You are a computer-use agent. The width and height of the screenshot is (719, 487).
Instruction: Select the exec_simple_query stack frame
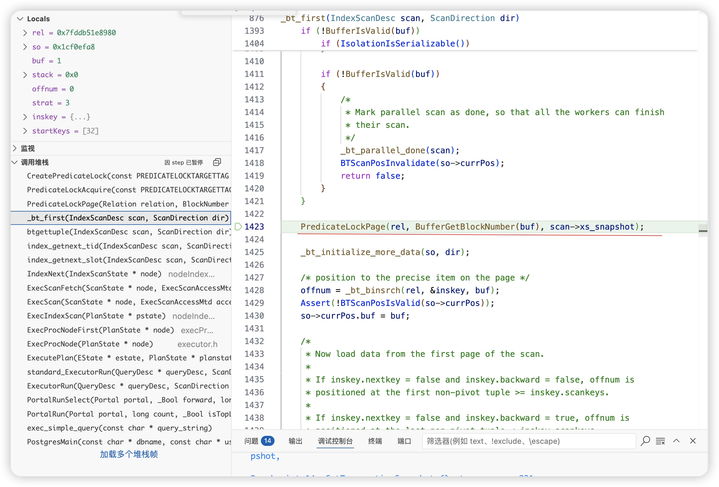pyautogui.click(x=119, y=428)
